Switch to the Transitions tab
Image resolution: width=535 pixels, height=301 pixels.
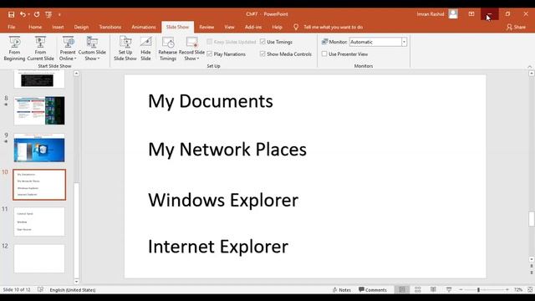click(110, 27)
